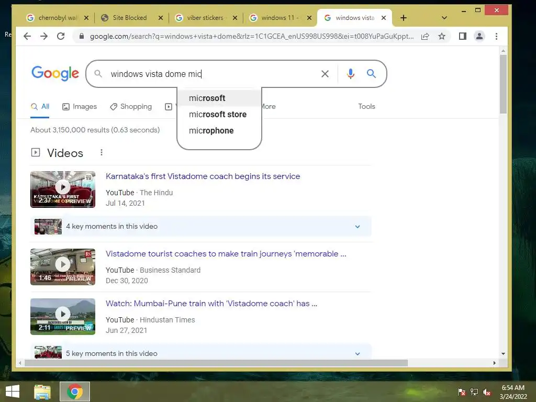Open the Chrome side panel icon

pyautogui.click(x=463, y=36)
